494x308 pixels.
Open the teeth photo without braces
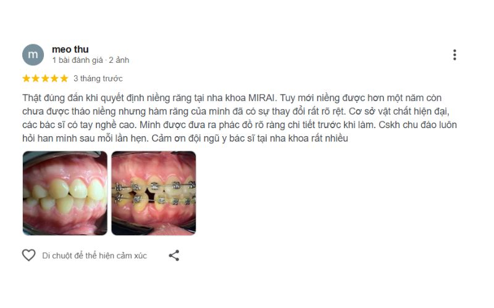point(65,193)
